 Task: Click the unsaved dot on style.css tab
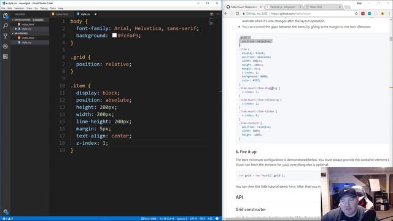pyautogui.click(x=96, y=14)
